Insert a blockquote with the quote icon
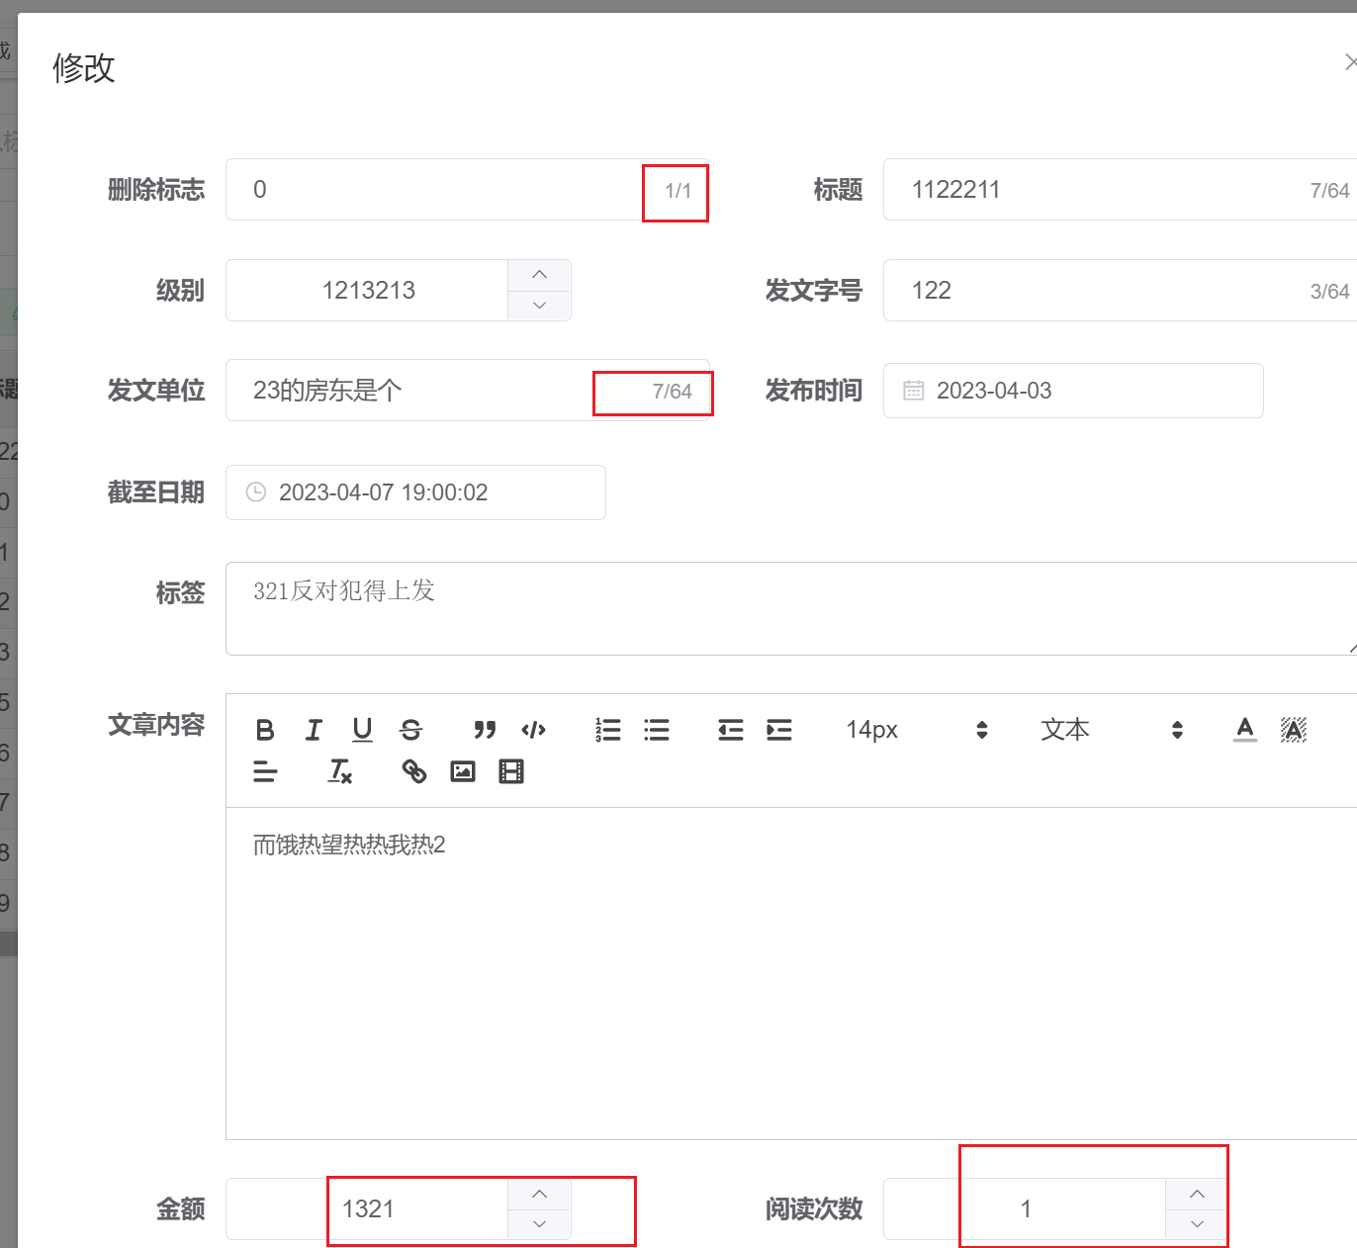 [485, 730]
